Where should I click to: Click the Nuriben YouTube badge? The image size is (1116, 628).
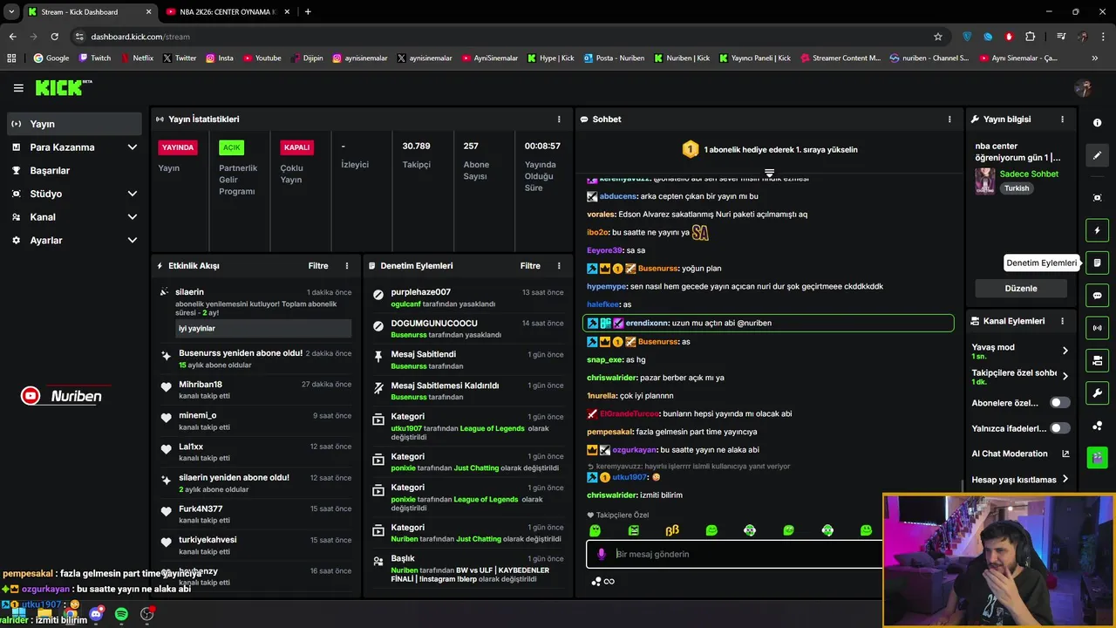[x=62, y=396]
